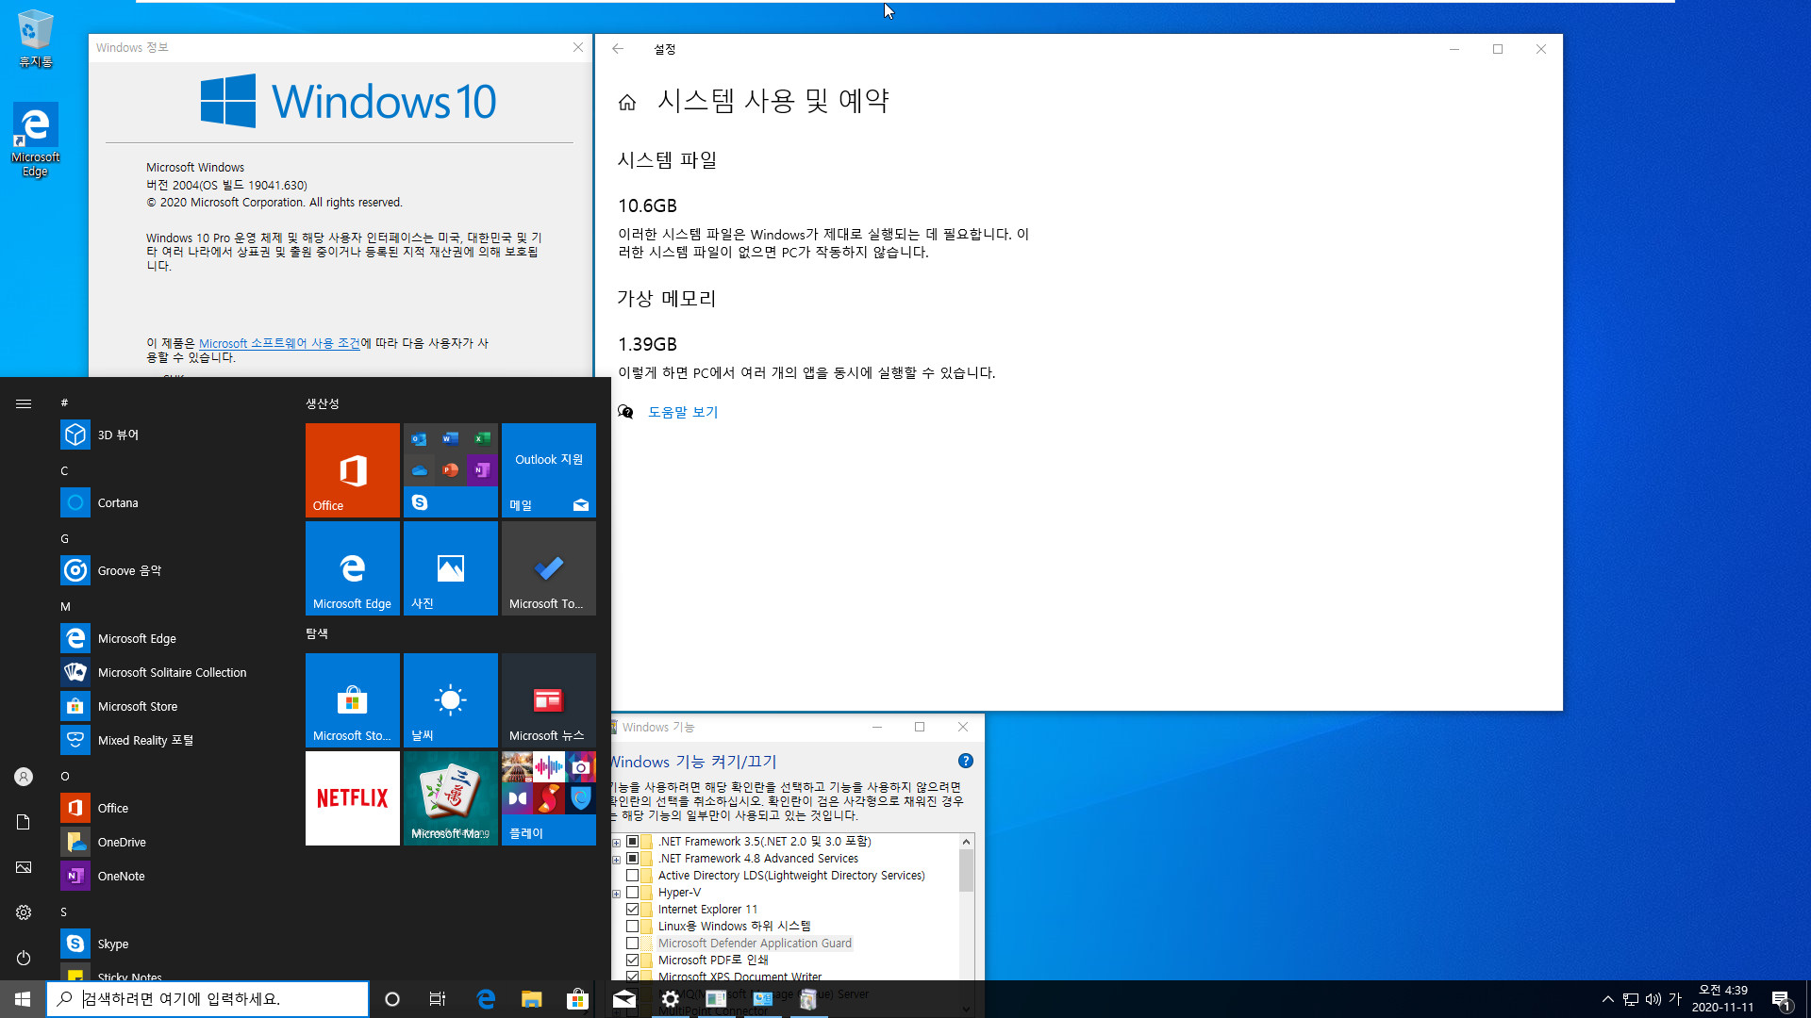Screen dimensions: 1811x1018
Task: Open the notification action center
Action: (1781, 999)
